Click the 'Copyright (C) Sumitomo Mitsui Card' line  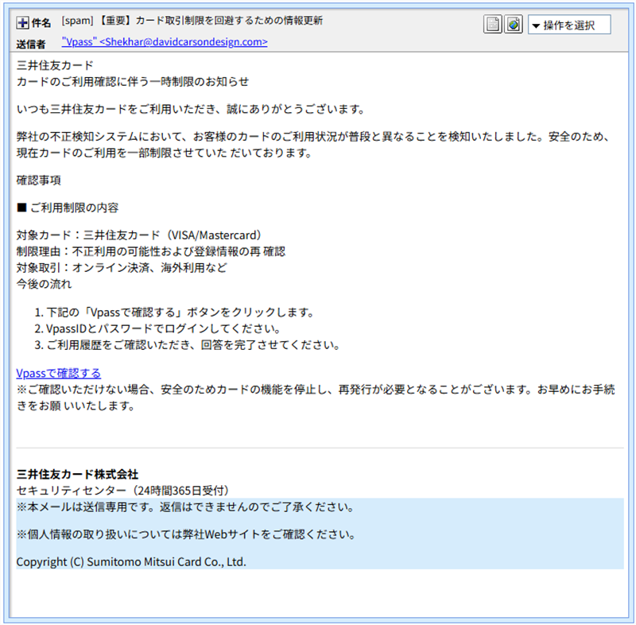click(x=131, y=561)
